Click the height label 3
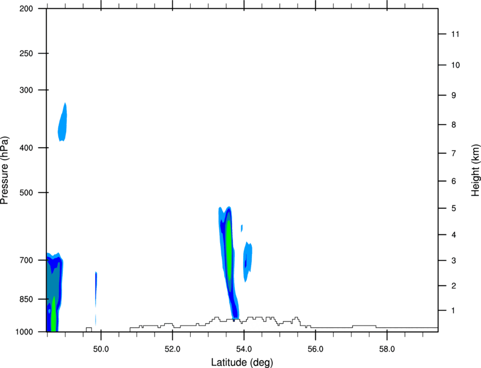The height and width of the screenshot is (368, 481). [x=454, y=260]
